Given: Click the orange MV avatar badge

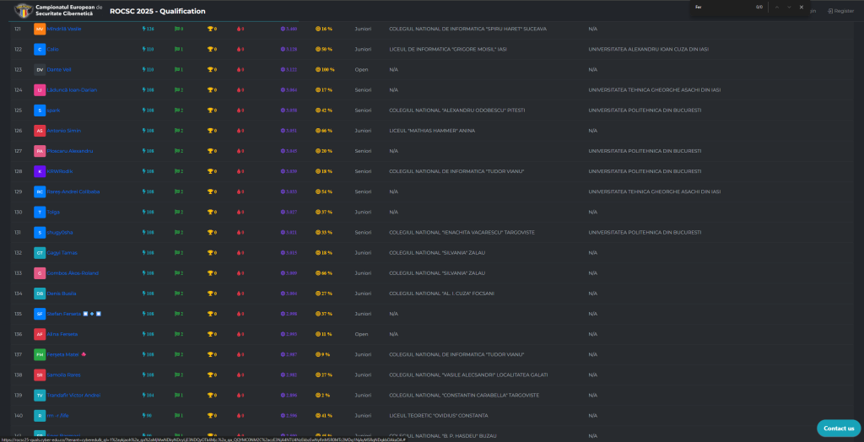Looking at the screenshot, I should click(x=40, y=29).
